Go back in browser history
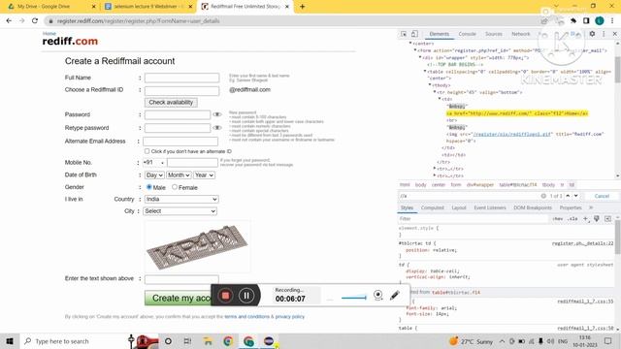The image size is (621, 349). [9, 20]
